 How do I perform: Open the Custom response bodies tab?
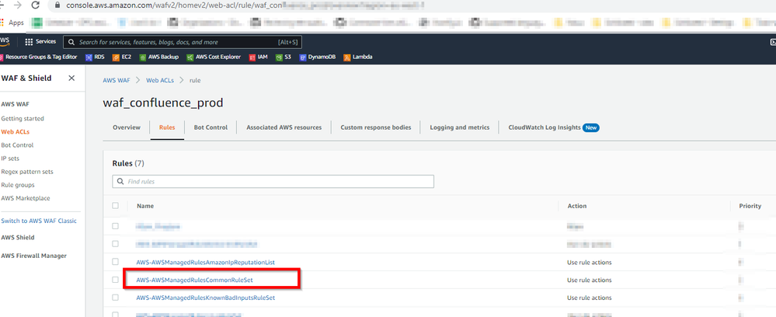tap(376, 127)
